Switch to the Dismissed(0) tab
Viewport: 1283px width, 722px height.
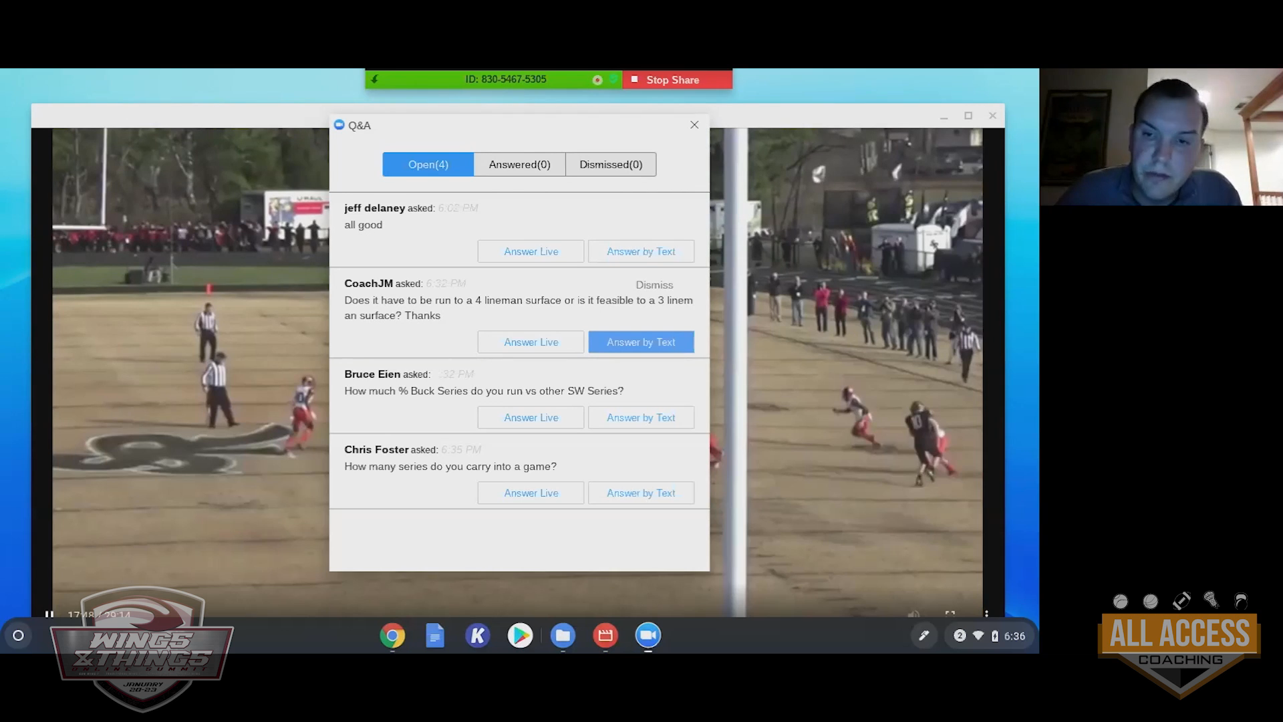611,164
